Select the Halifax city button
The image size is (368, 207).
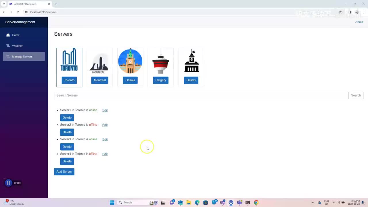191,80
